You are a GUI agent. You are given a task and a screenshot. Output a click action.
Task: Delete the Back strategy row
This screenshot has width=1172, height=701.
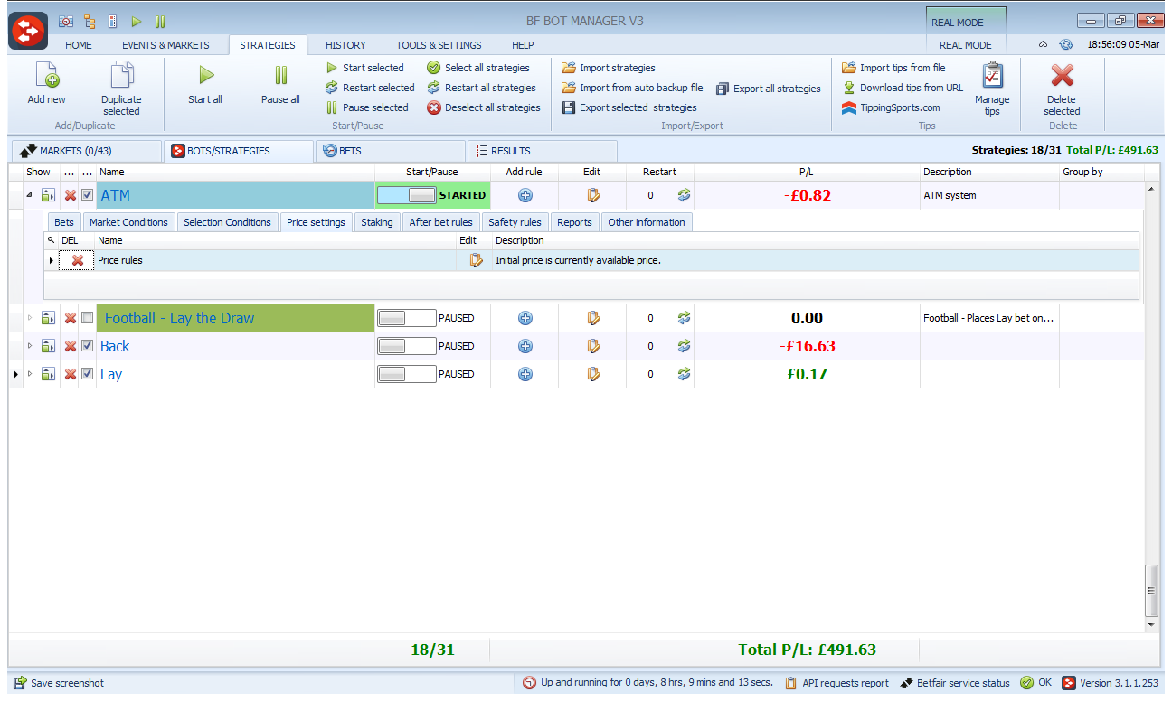coord(70,346)
